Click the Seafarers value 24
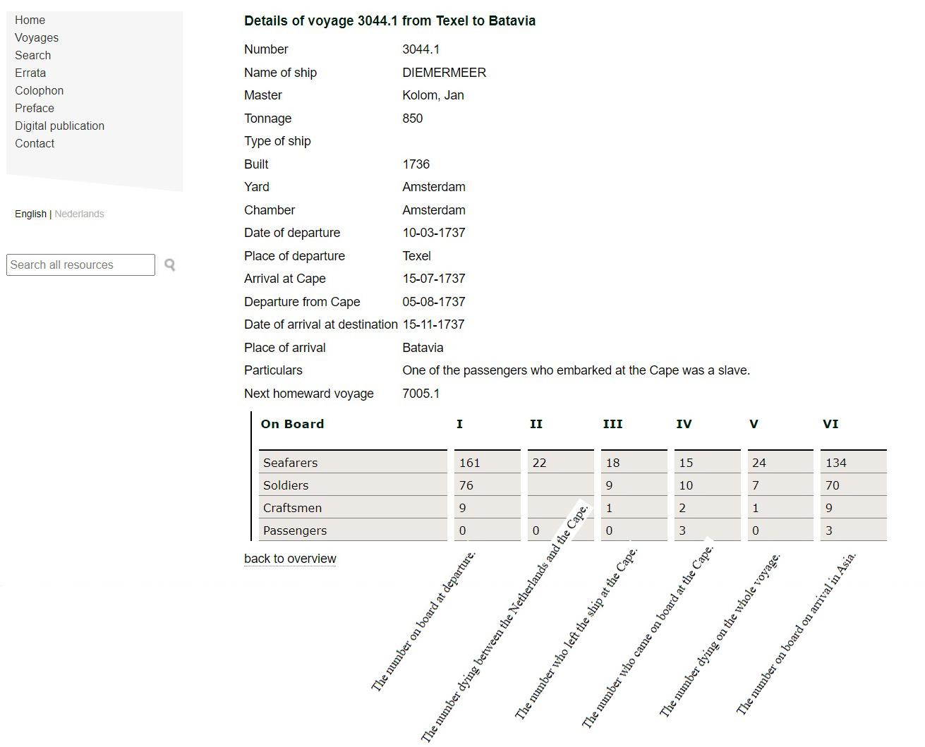 [759, 463]
